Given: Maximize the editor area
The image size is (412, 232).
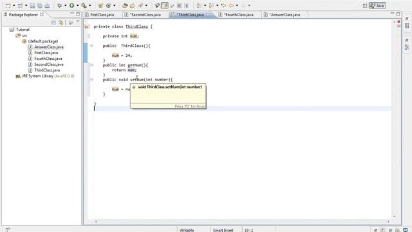Looking at the screenshot, I should pyautogui.click(x=398, y=14).
